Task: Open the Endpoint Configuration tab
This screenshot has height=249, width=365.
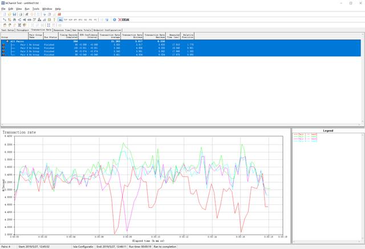Action: (x=106, y=30)
